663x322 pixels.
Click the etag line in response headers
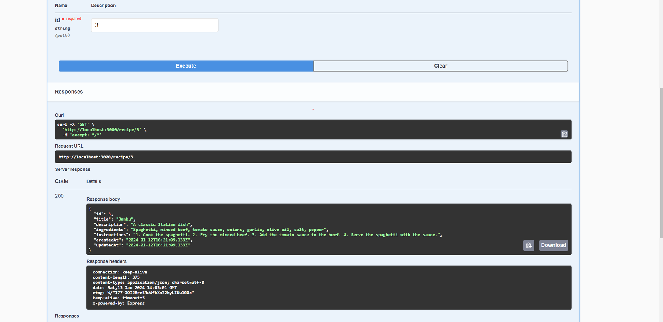pos(143,293)
